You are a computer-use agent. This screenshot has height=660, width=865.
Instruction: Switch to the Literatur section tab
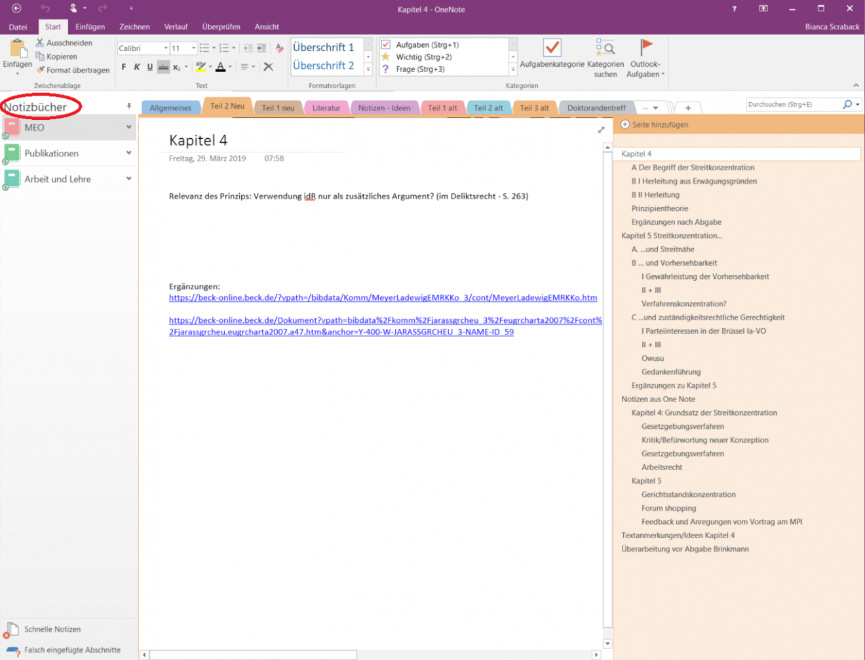pos(326,108)
